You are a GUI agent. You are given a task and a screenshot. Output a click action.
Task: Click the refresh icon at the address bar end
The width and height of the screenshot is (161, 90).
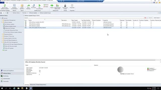160,13
